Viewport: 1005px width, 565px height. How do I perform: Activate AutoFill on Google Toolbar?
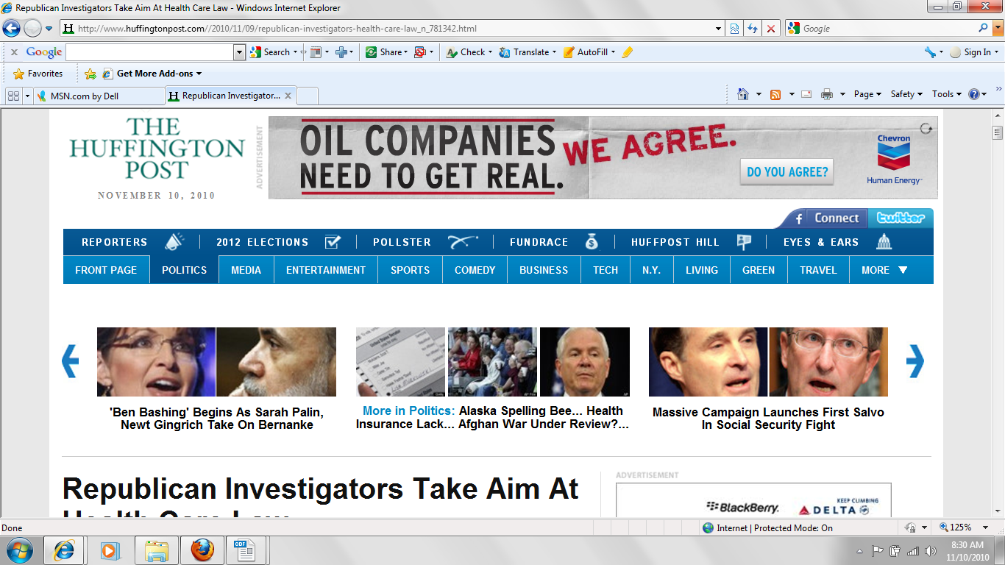tap(586, 52)
